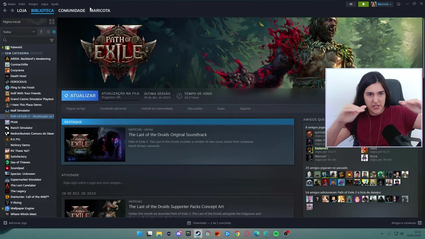Open Spotify from the taskbar
Screen dimensions: 425x239
pyautogui.click(x=276, y=234)
